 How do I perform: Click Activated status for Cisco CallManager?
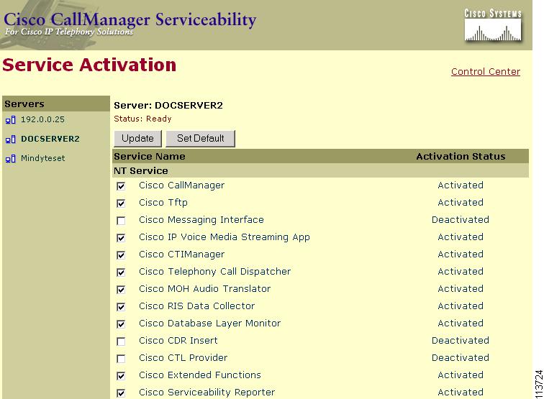point(461,185)
